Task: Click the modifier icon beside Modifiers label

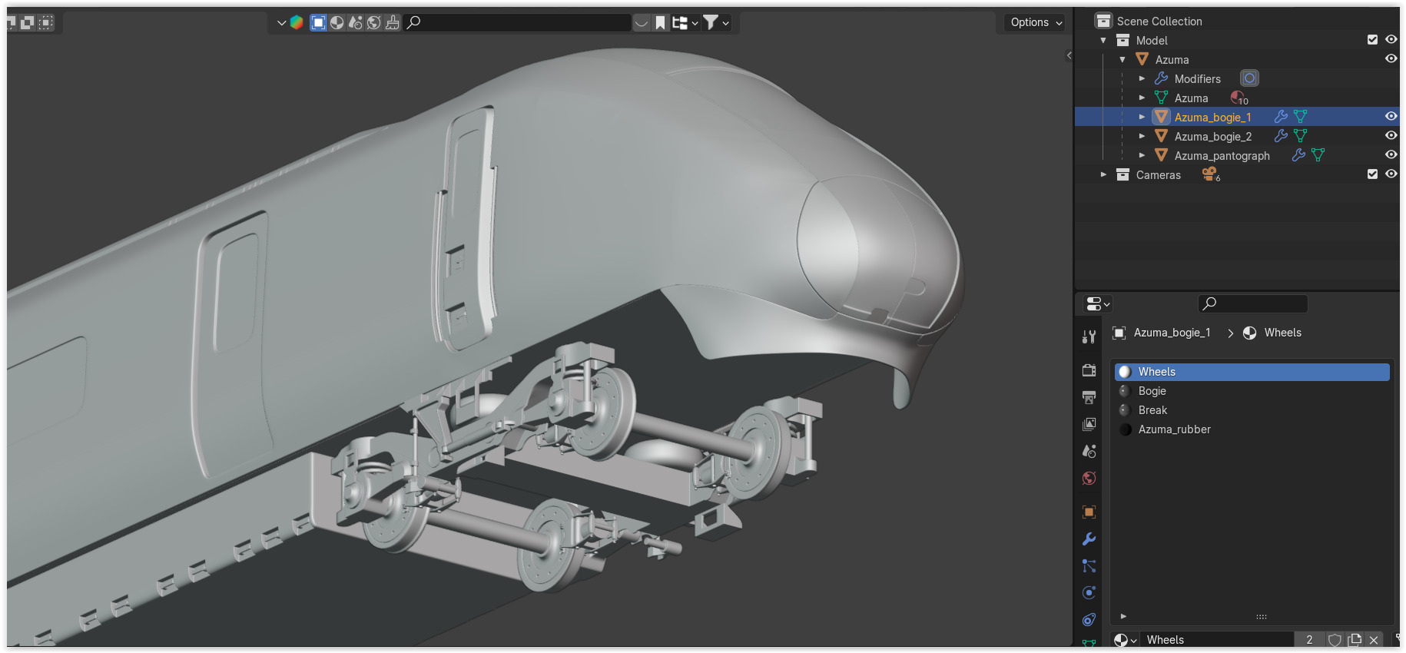Action: click(x=1249, y=78)
